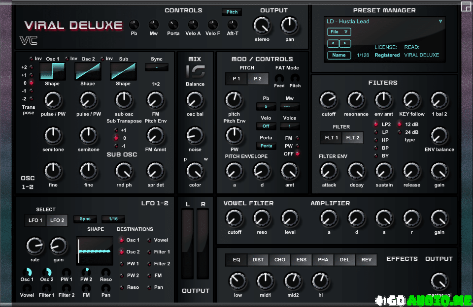Click the Aft-T knob
The height and width of the screenshot is (307, 473).
click(232, 25)
